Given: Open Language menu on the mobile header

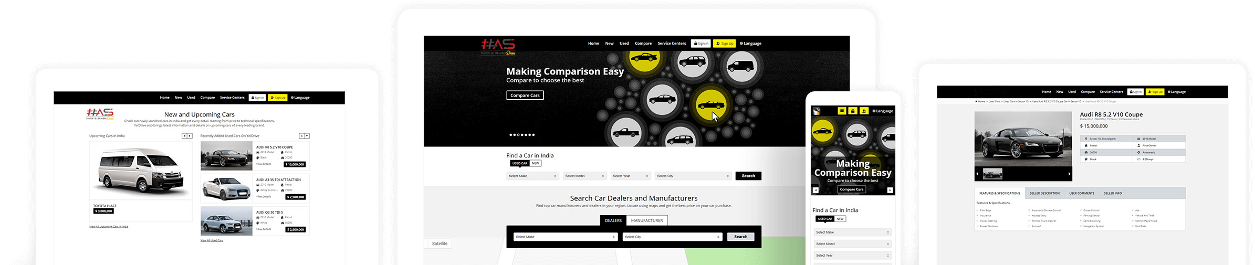Looking at the screenshot, I should click(x=883, y=111).
